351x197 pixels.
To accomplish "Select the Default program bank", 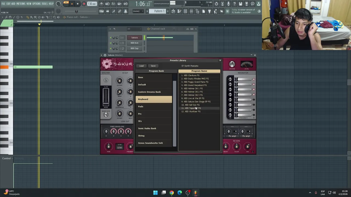I will [x=154, y=85].
